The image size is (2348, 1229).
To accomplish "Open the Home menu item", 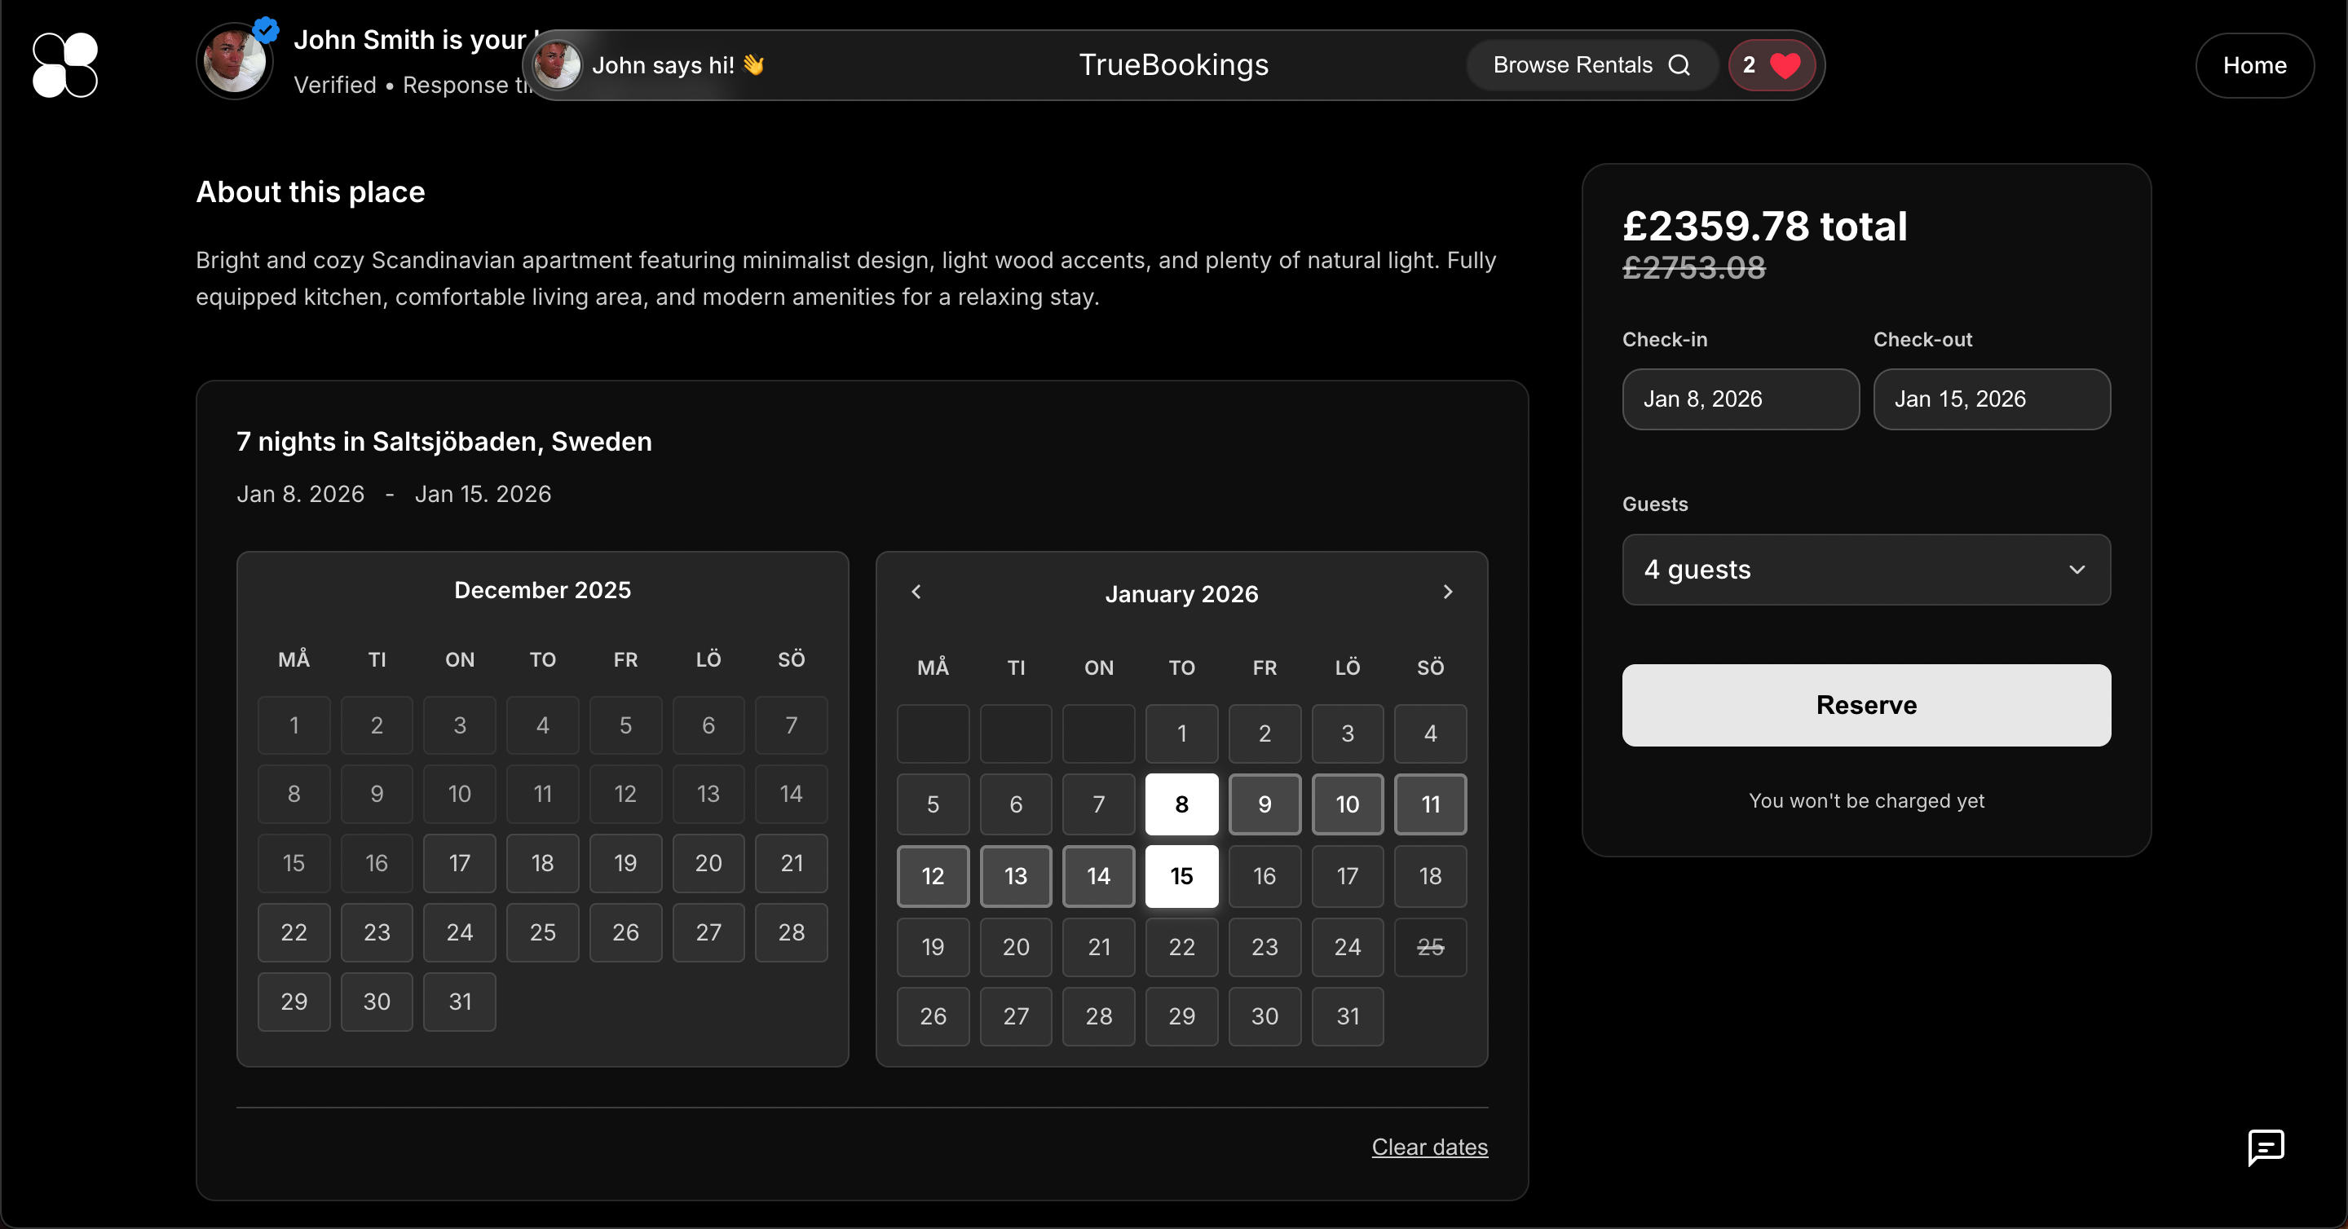I will [2253, 65].
